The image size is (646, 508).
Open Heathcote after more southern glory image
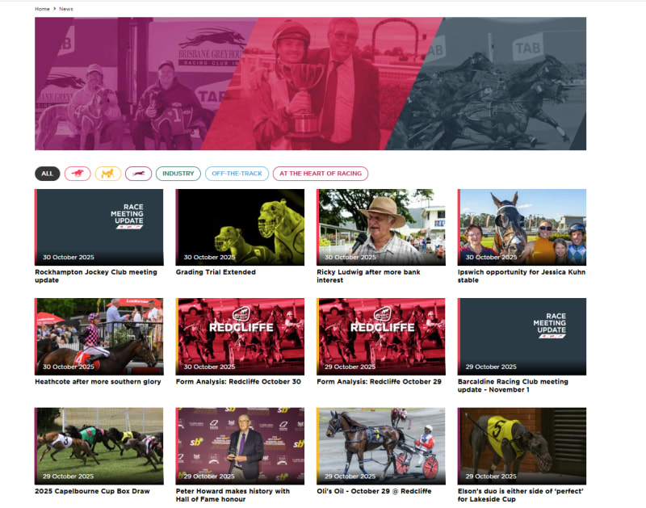99,336
